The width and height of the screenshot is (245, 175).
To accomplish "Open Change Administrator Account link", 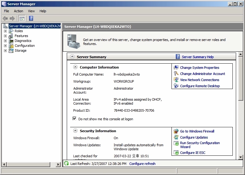I will (202, 74).
